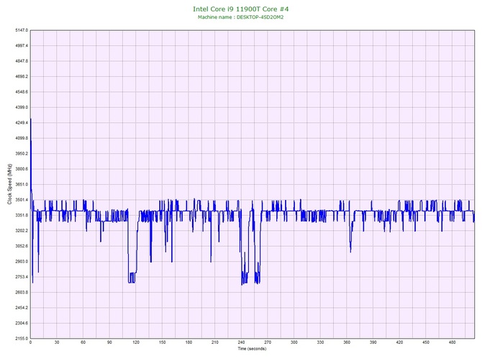Image resolution: width=482 pixels, height=361 pixels.
Task: Click the 4399.0 y-axis value
Action: 22,108
